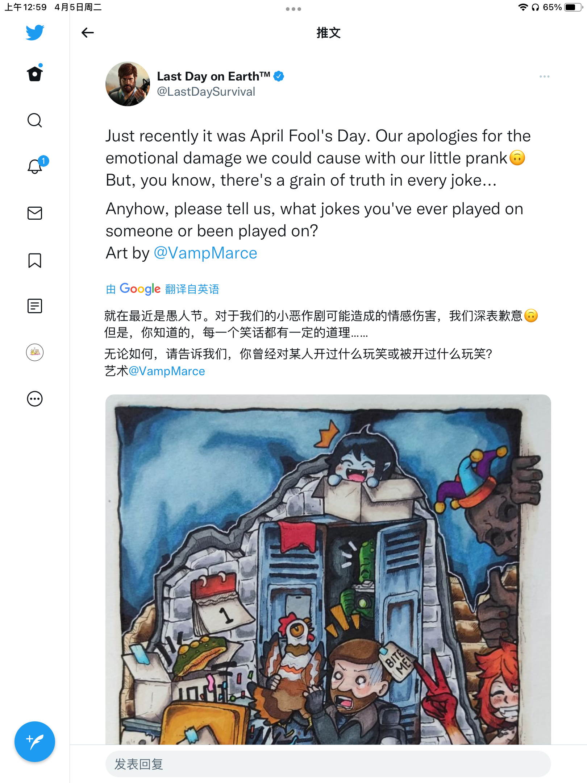Tap the three-dot multitasking indicator at top

293,9
